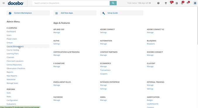Manage Gmail app
This screenshot has width=198, height=108.
[104, 100]
